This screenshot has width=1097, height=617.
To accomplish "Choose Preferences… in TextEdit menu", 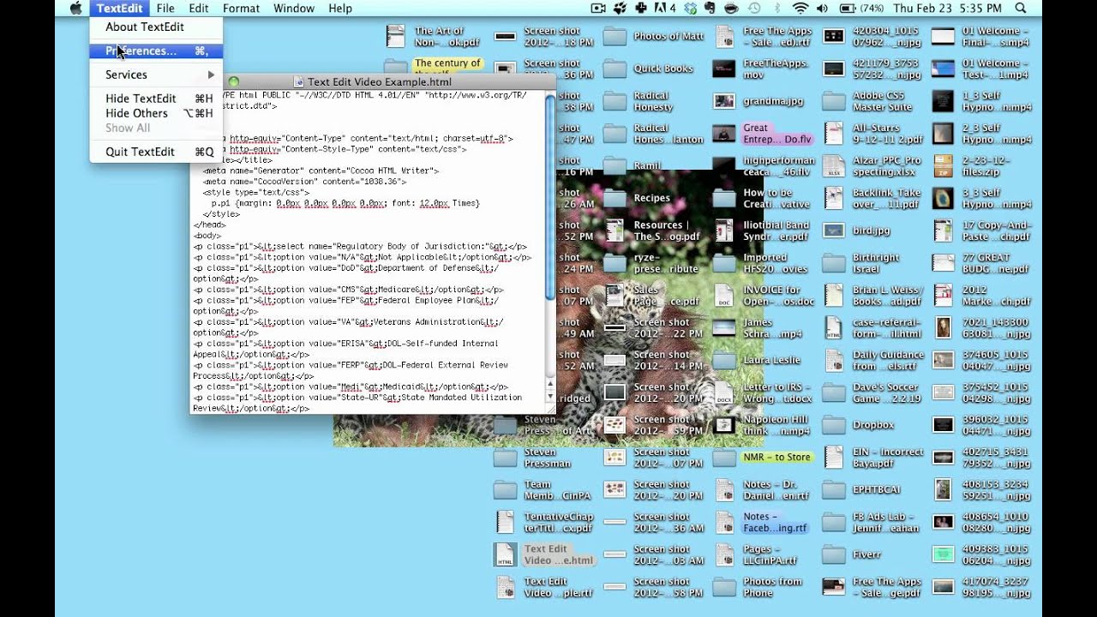I will (156, 51).
